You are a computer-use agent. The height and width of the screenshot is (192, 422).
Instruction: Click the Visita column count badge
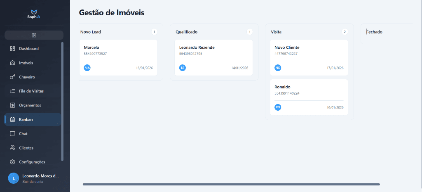tap(345, 32)
